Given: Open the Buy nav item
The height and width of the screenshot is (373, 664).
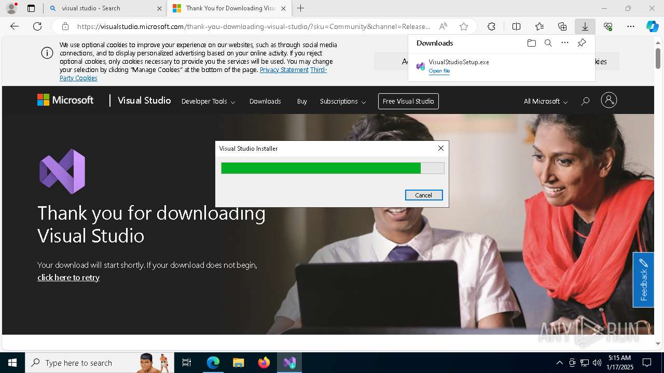Looking at the screenshot, I should pos(302,102).
